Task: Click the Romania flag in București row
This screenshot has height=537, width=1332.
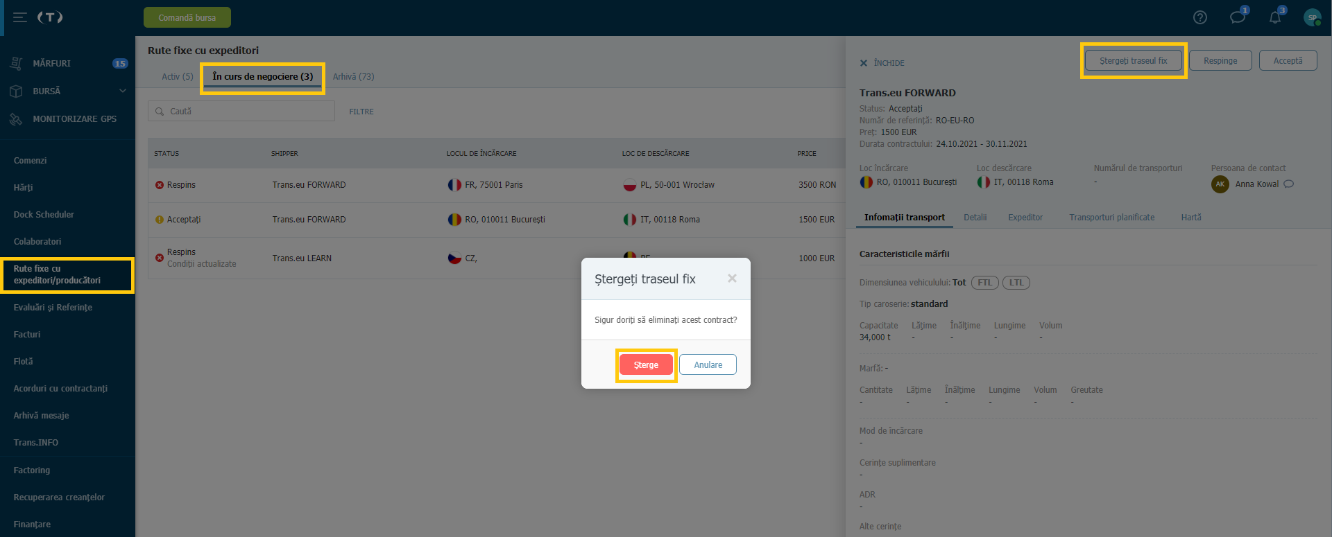Action: 454,220
